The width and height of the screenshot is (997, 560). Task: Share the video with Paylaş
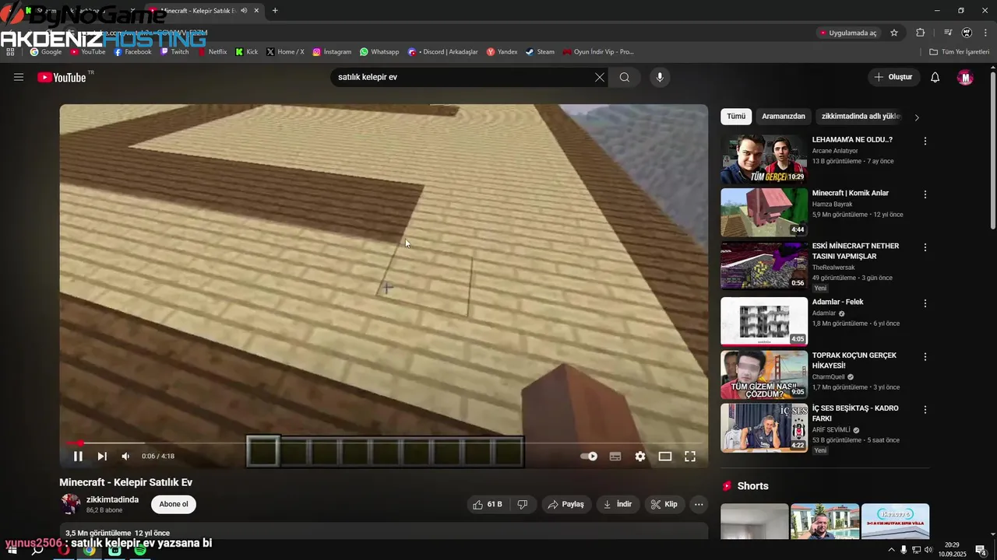coord(566,504)
